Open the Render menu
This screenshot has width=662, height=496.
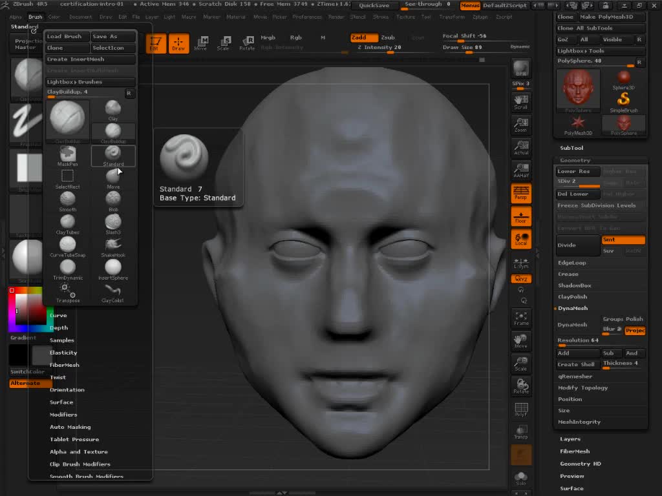pyautogui.click(x=336, y=17)
